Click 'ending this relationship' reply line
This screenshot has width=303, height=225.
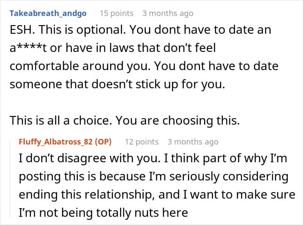157,194
